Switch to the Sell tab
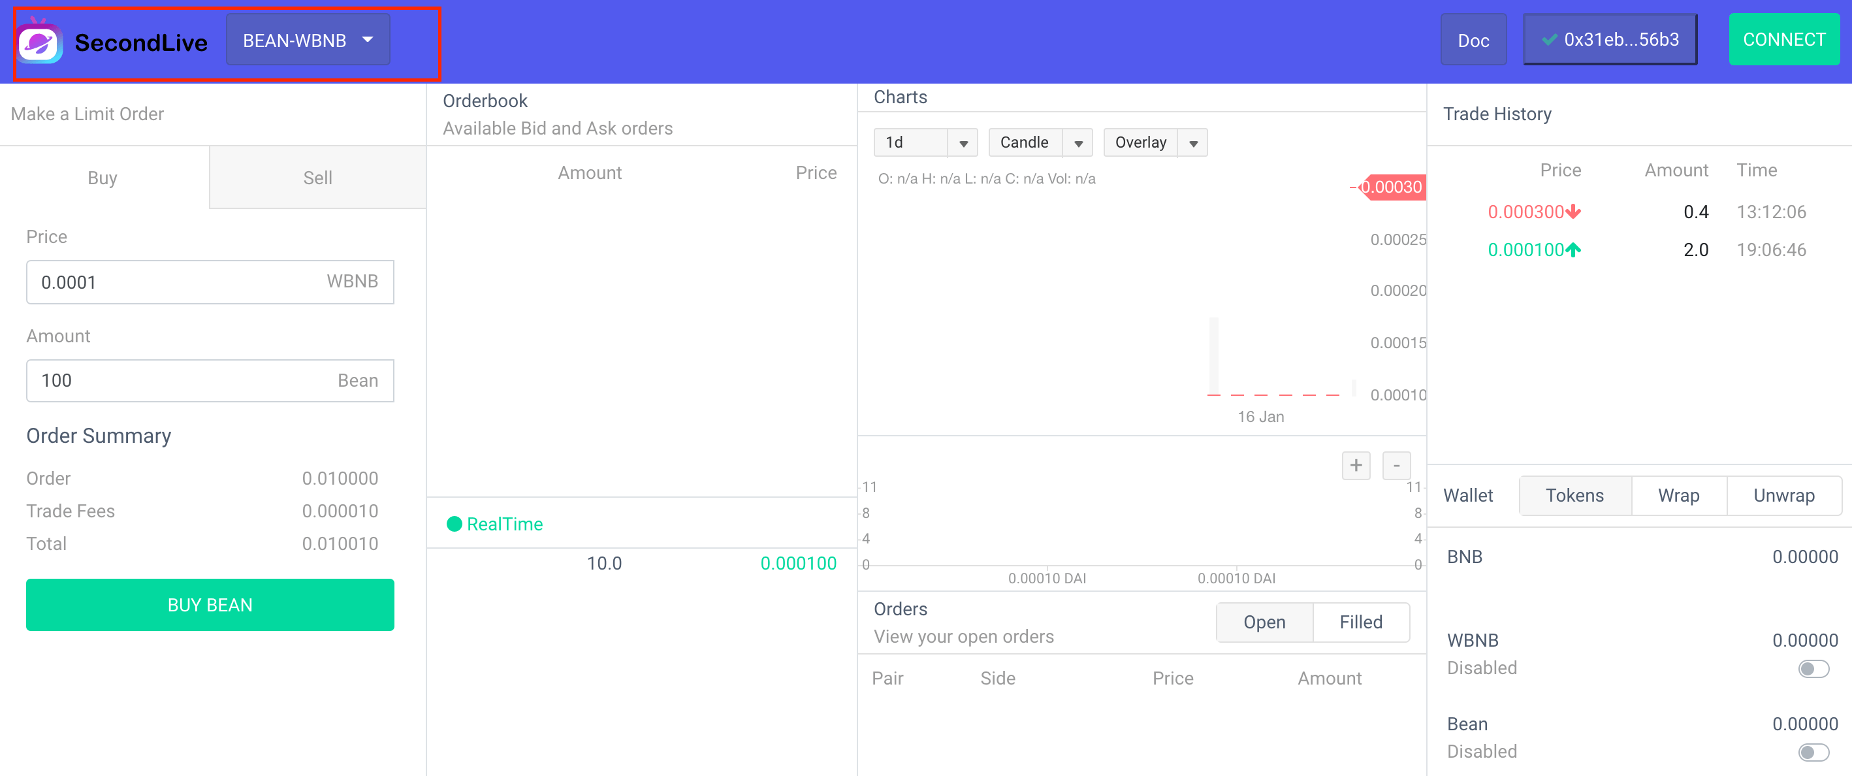The height and width of the screenshot is (776, 1852). (x=317, y=178)
